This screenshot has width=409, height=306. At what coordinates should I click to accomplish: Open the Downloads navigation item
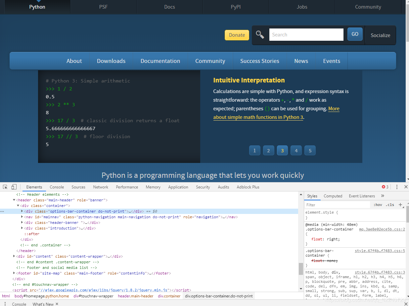coord(111,61)
